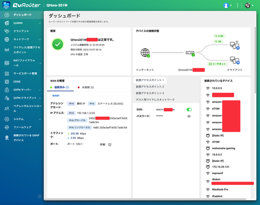Click the green system status checkmark icon
Image resolution: width=260 pixels, height=205 pixels.
click(58, 44)
